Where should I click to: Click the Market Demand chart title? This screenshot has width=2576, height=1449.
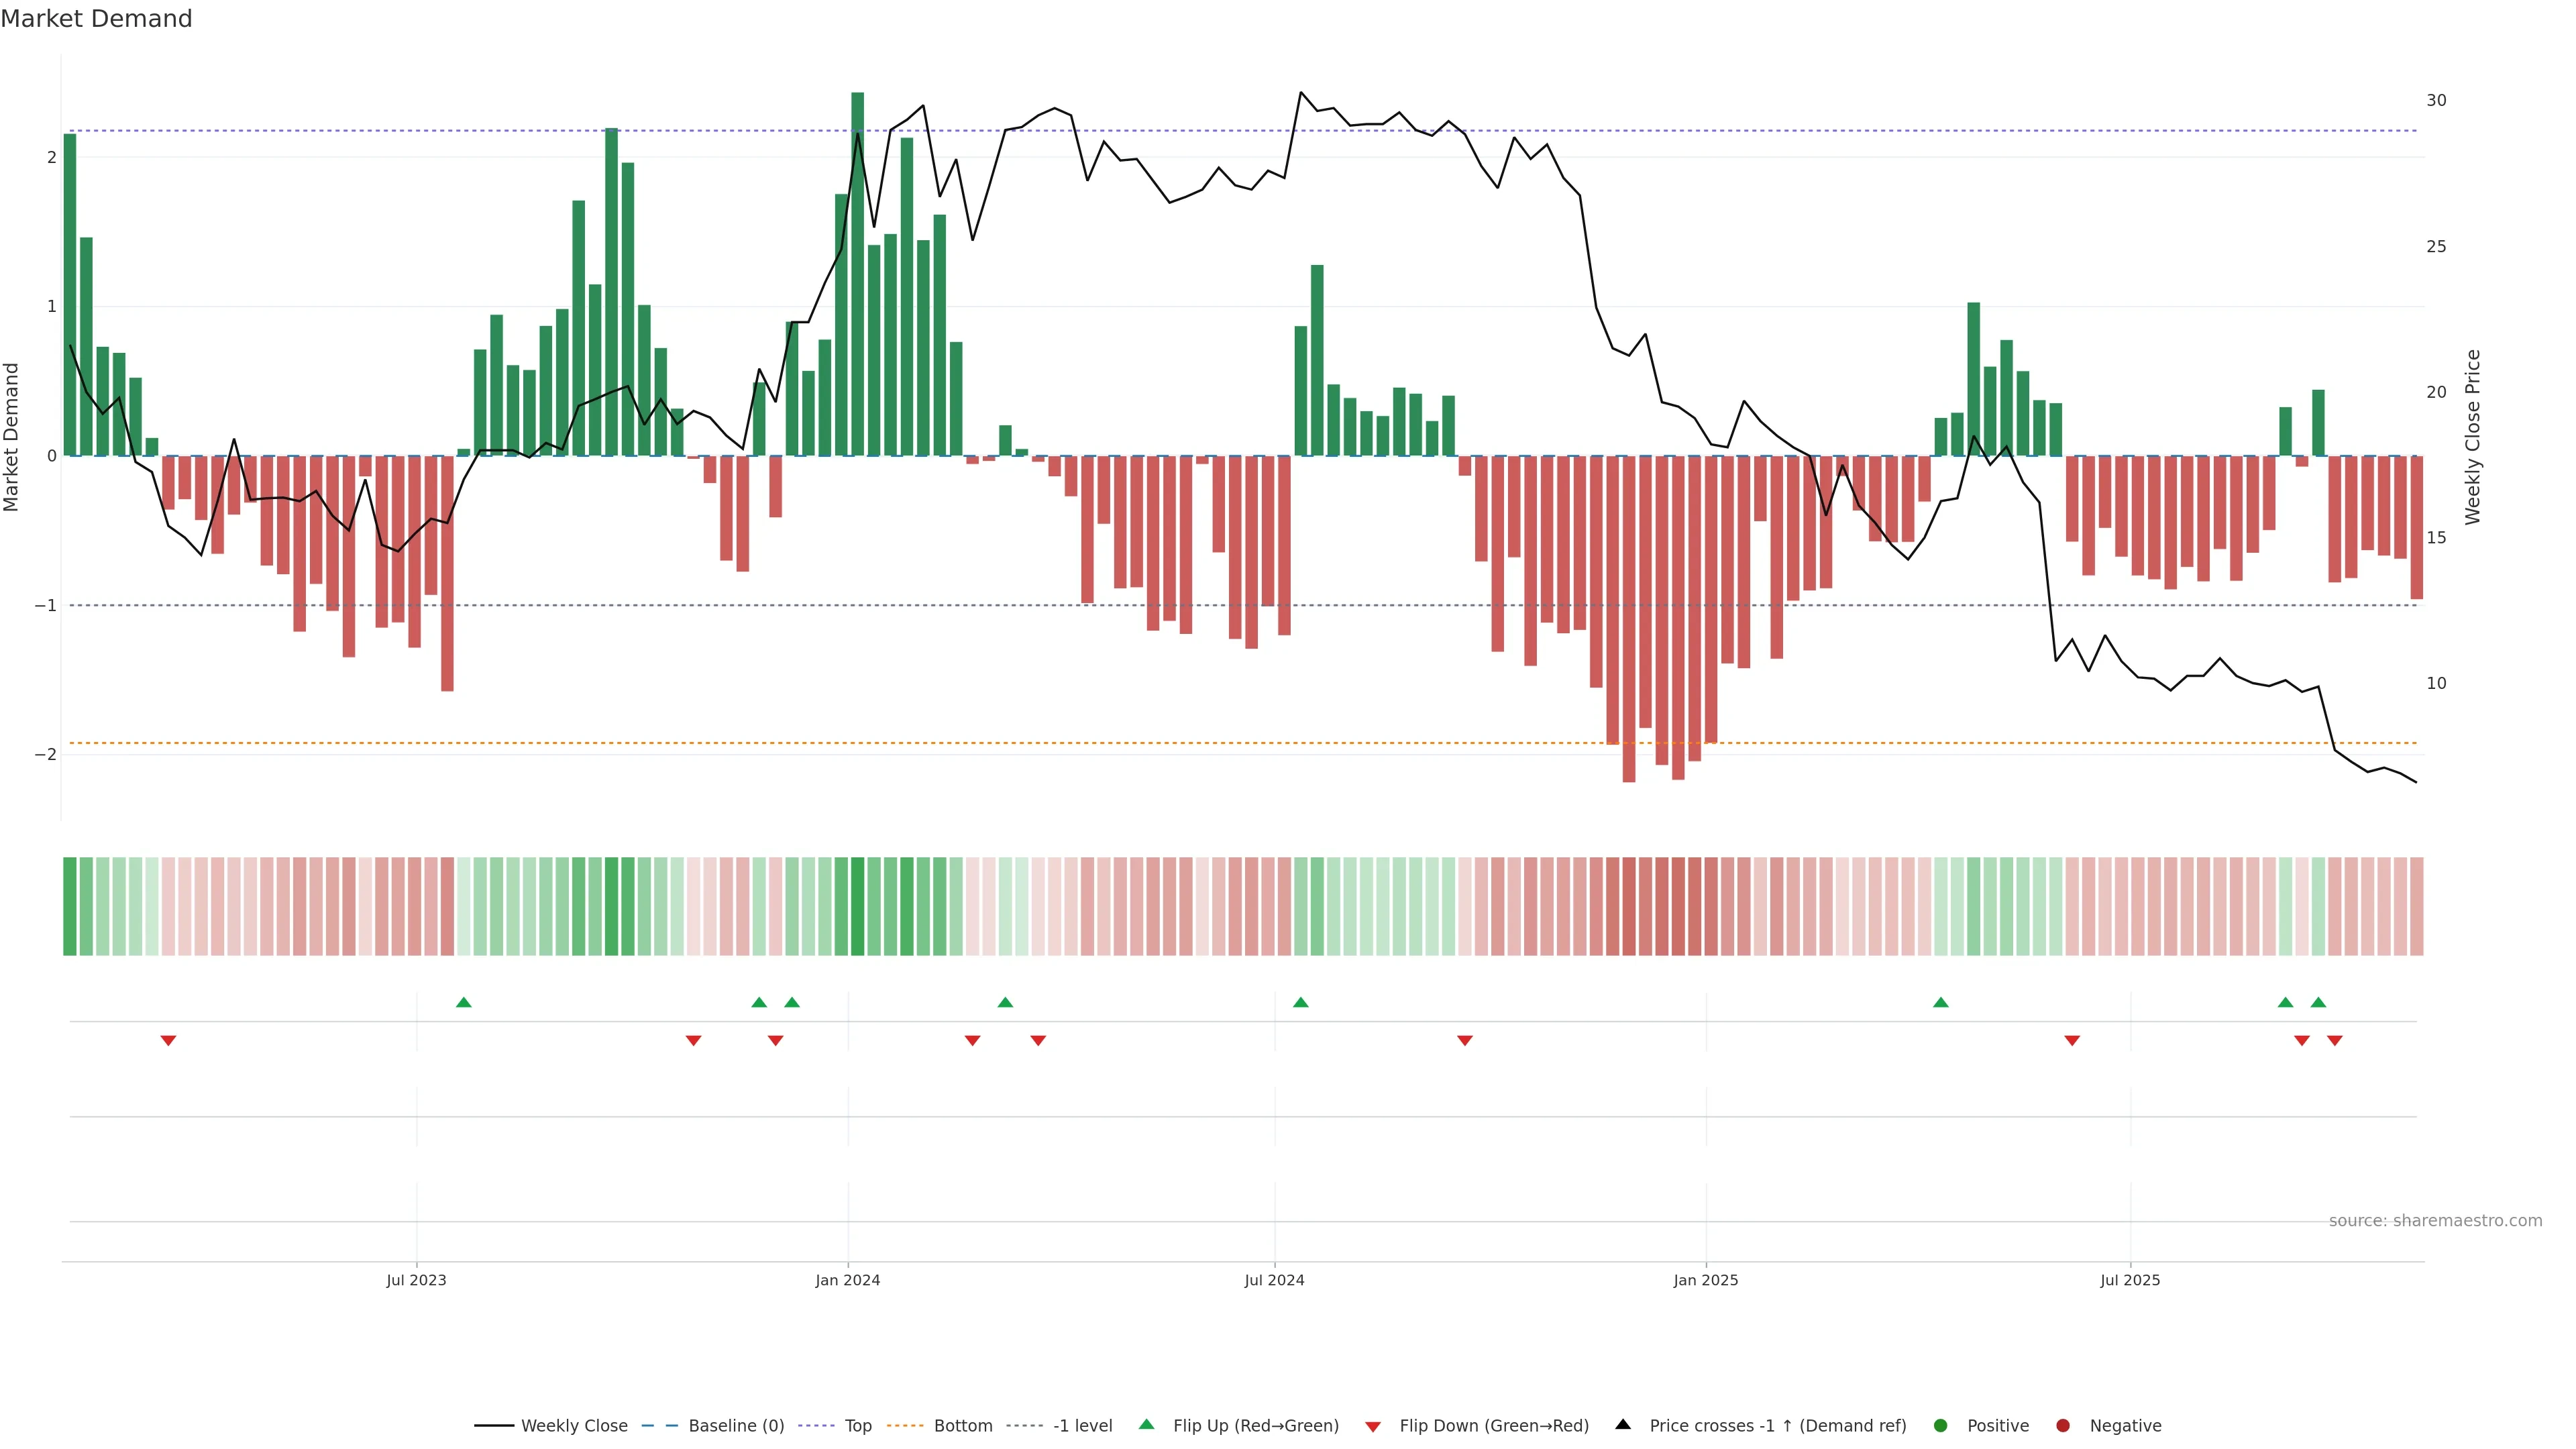pyautogui.click(x=96, y=19)
